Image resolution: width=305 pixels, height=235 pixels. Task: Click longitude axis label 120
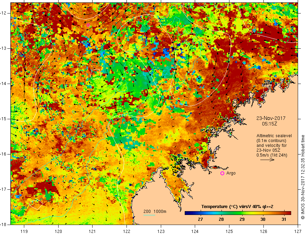58,231
